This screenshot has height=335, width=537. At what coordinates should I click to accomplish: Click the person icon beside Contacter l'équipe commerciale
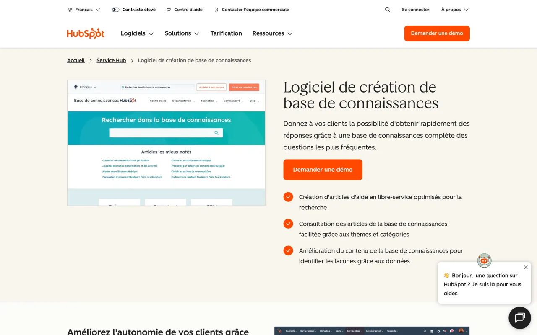[216, 10]
